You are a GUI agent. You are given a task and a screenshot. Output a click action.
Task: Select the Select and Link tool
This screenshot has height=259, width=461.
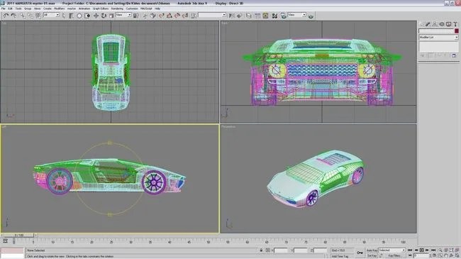(23, 16)
